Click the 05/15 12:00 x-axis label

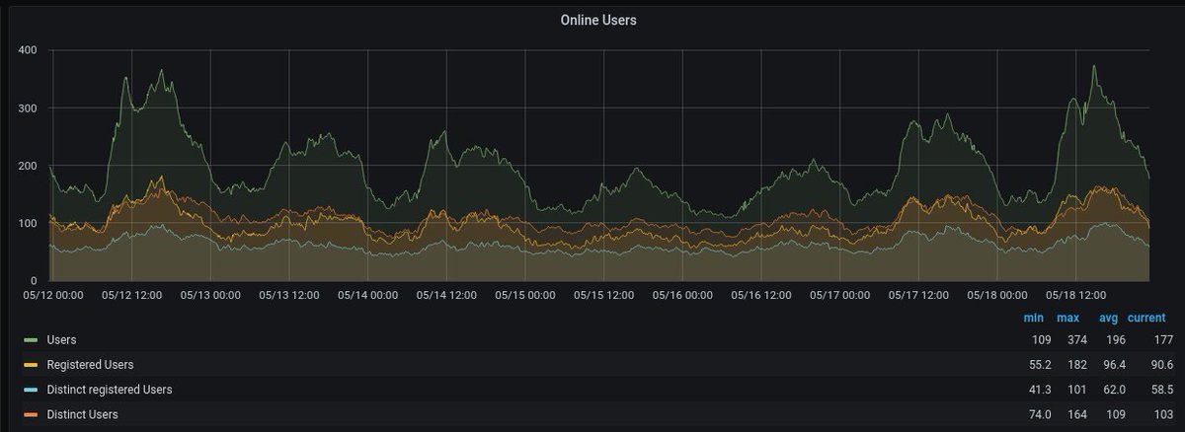click(604, 294)
